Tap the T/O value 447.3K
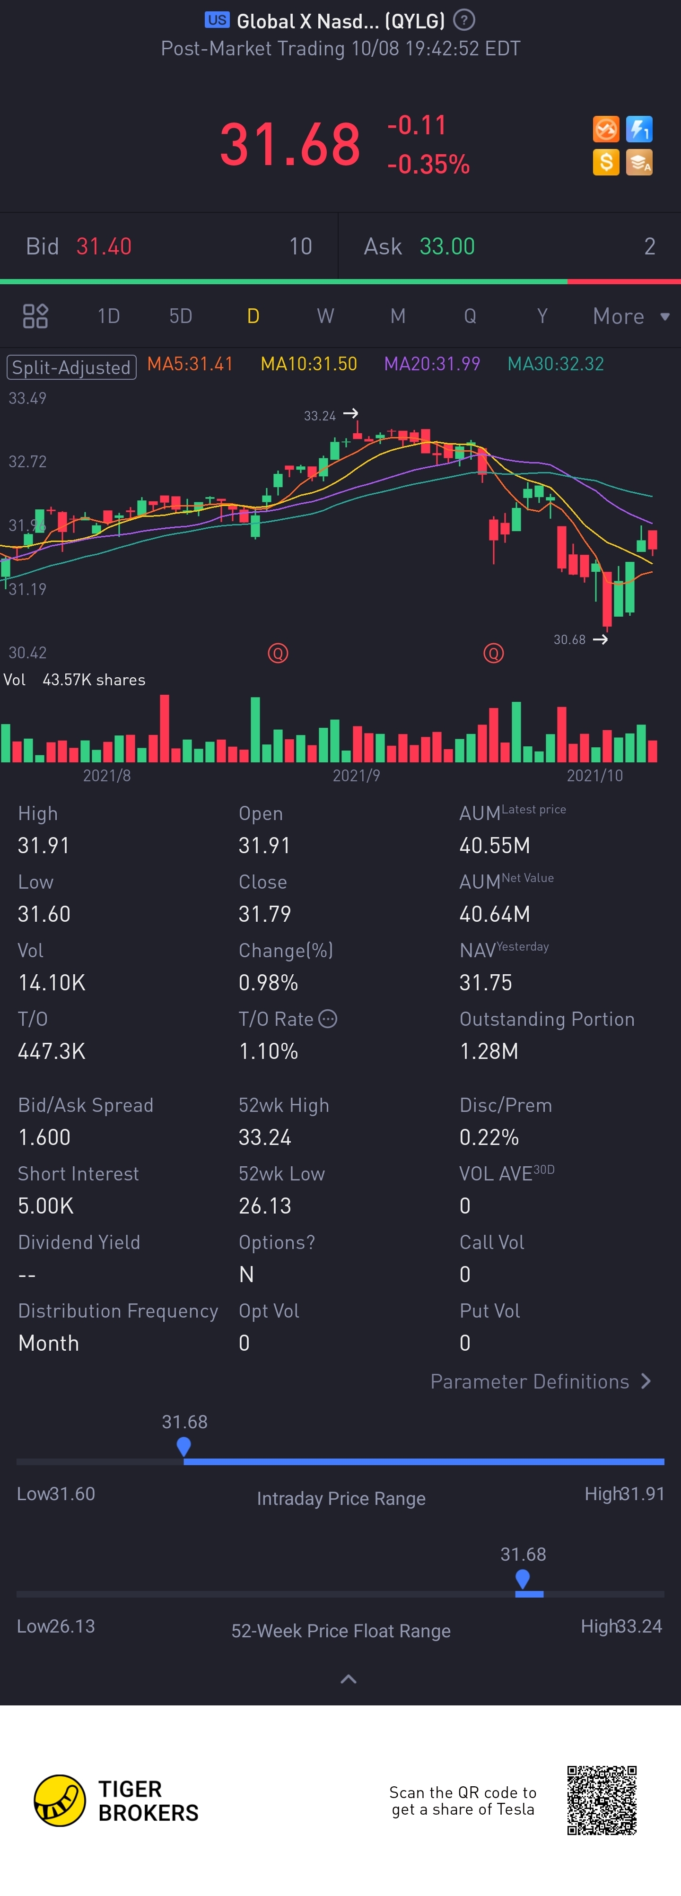The image size is (681, 1896). pyautogui.click(x=52, y=1050)
